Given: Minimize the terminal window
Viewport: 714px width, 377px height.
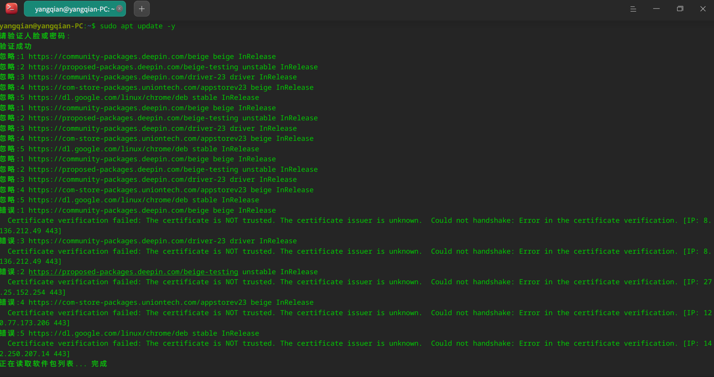Looking at the screenshot, I should click(x=656, y=9).
